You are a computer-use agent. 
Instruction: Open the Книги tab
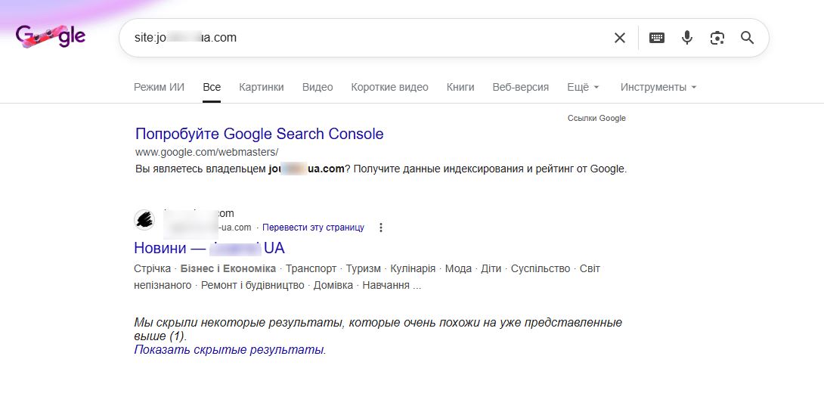tap(460, 87)
